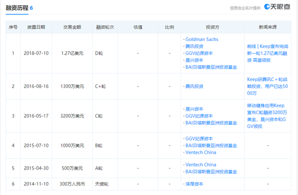Viewport: 298px width, 195px height.
Task: Select the amount 1000万美元
Action: (72, 145)
